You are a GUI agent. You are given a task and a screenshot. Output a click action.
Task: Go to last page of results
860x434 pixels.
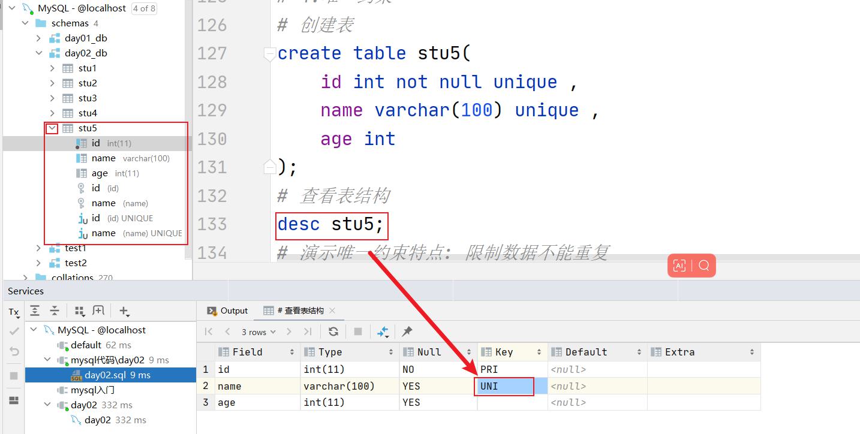(x=308, y=331)
